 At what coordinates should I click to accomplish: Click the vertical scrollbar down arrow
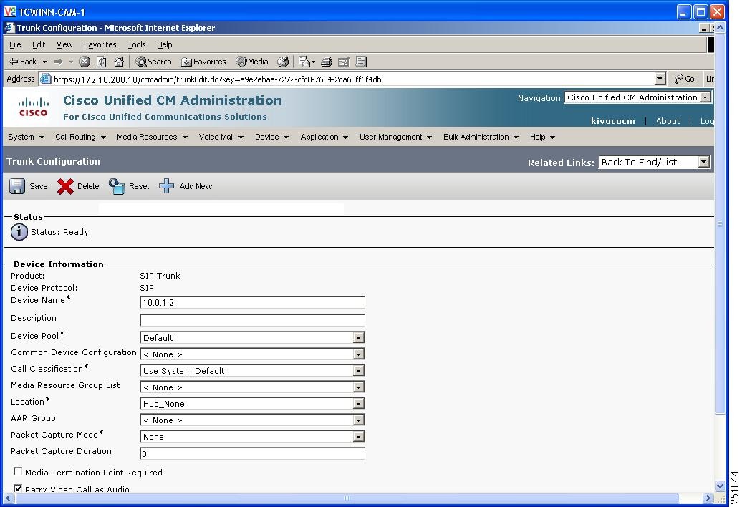pos(720,486)
